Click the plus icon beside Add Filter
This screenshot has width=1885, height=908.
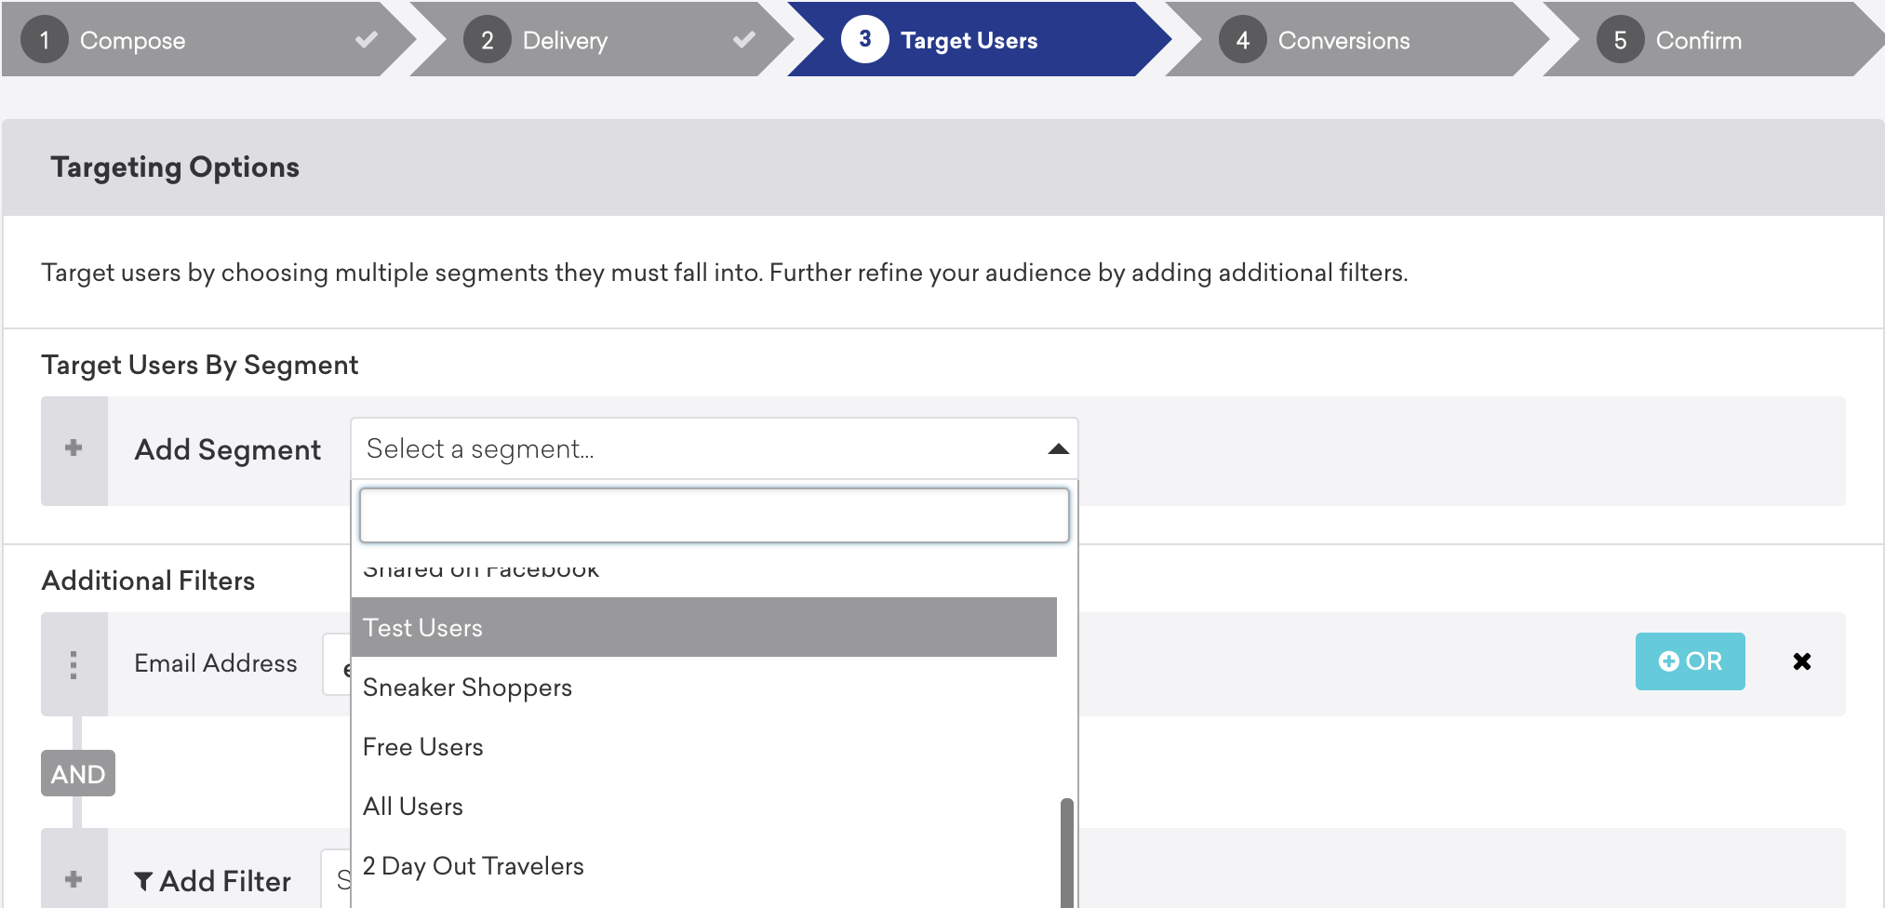coord(74,879)
